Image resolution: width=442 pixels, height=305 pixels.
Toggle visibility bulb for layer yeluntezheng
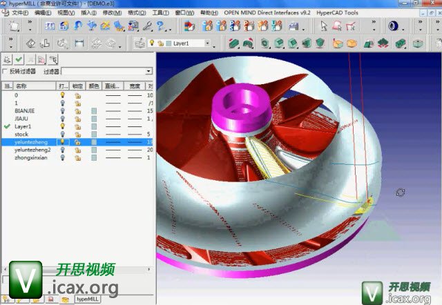pos(63,142)
